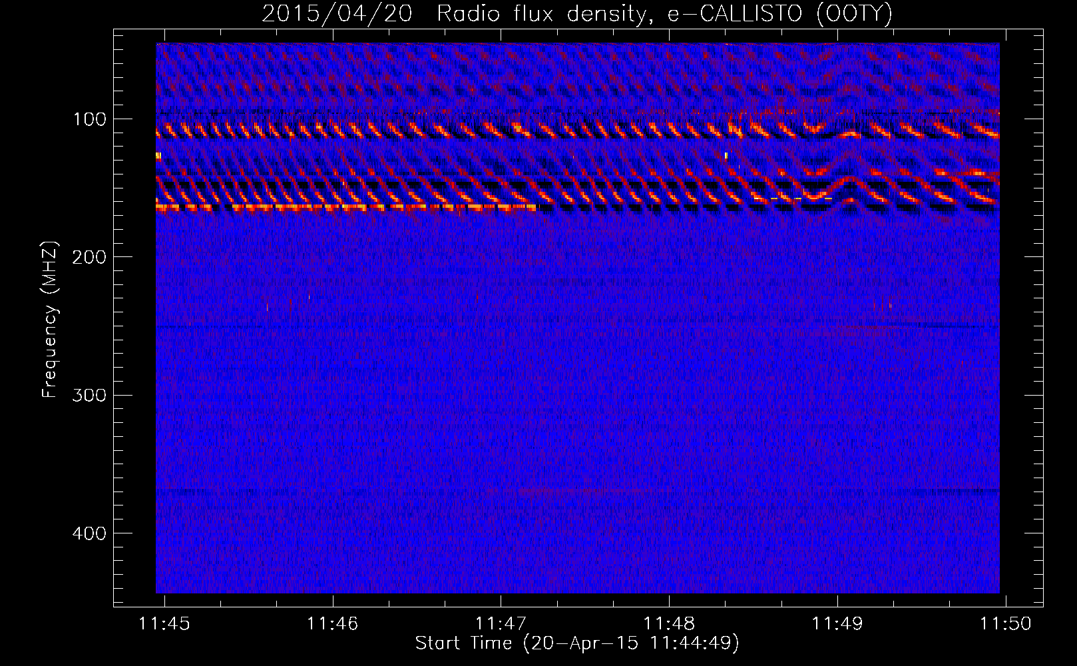The width and height of the screenshot is (1077, 666).
Task: Click the time tick label '11:45'
Action: pyautogui.click(x=164, y=623)
